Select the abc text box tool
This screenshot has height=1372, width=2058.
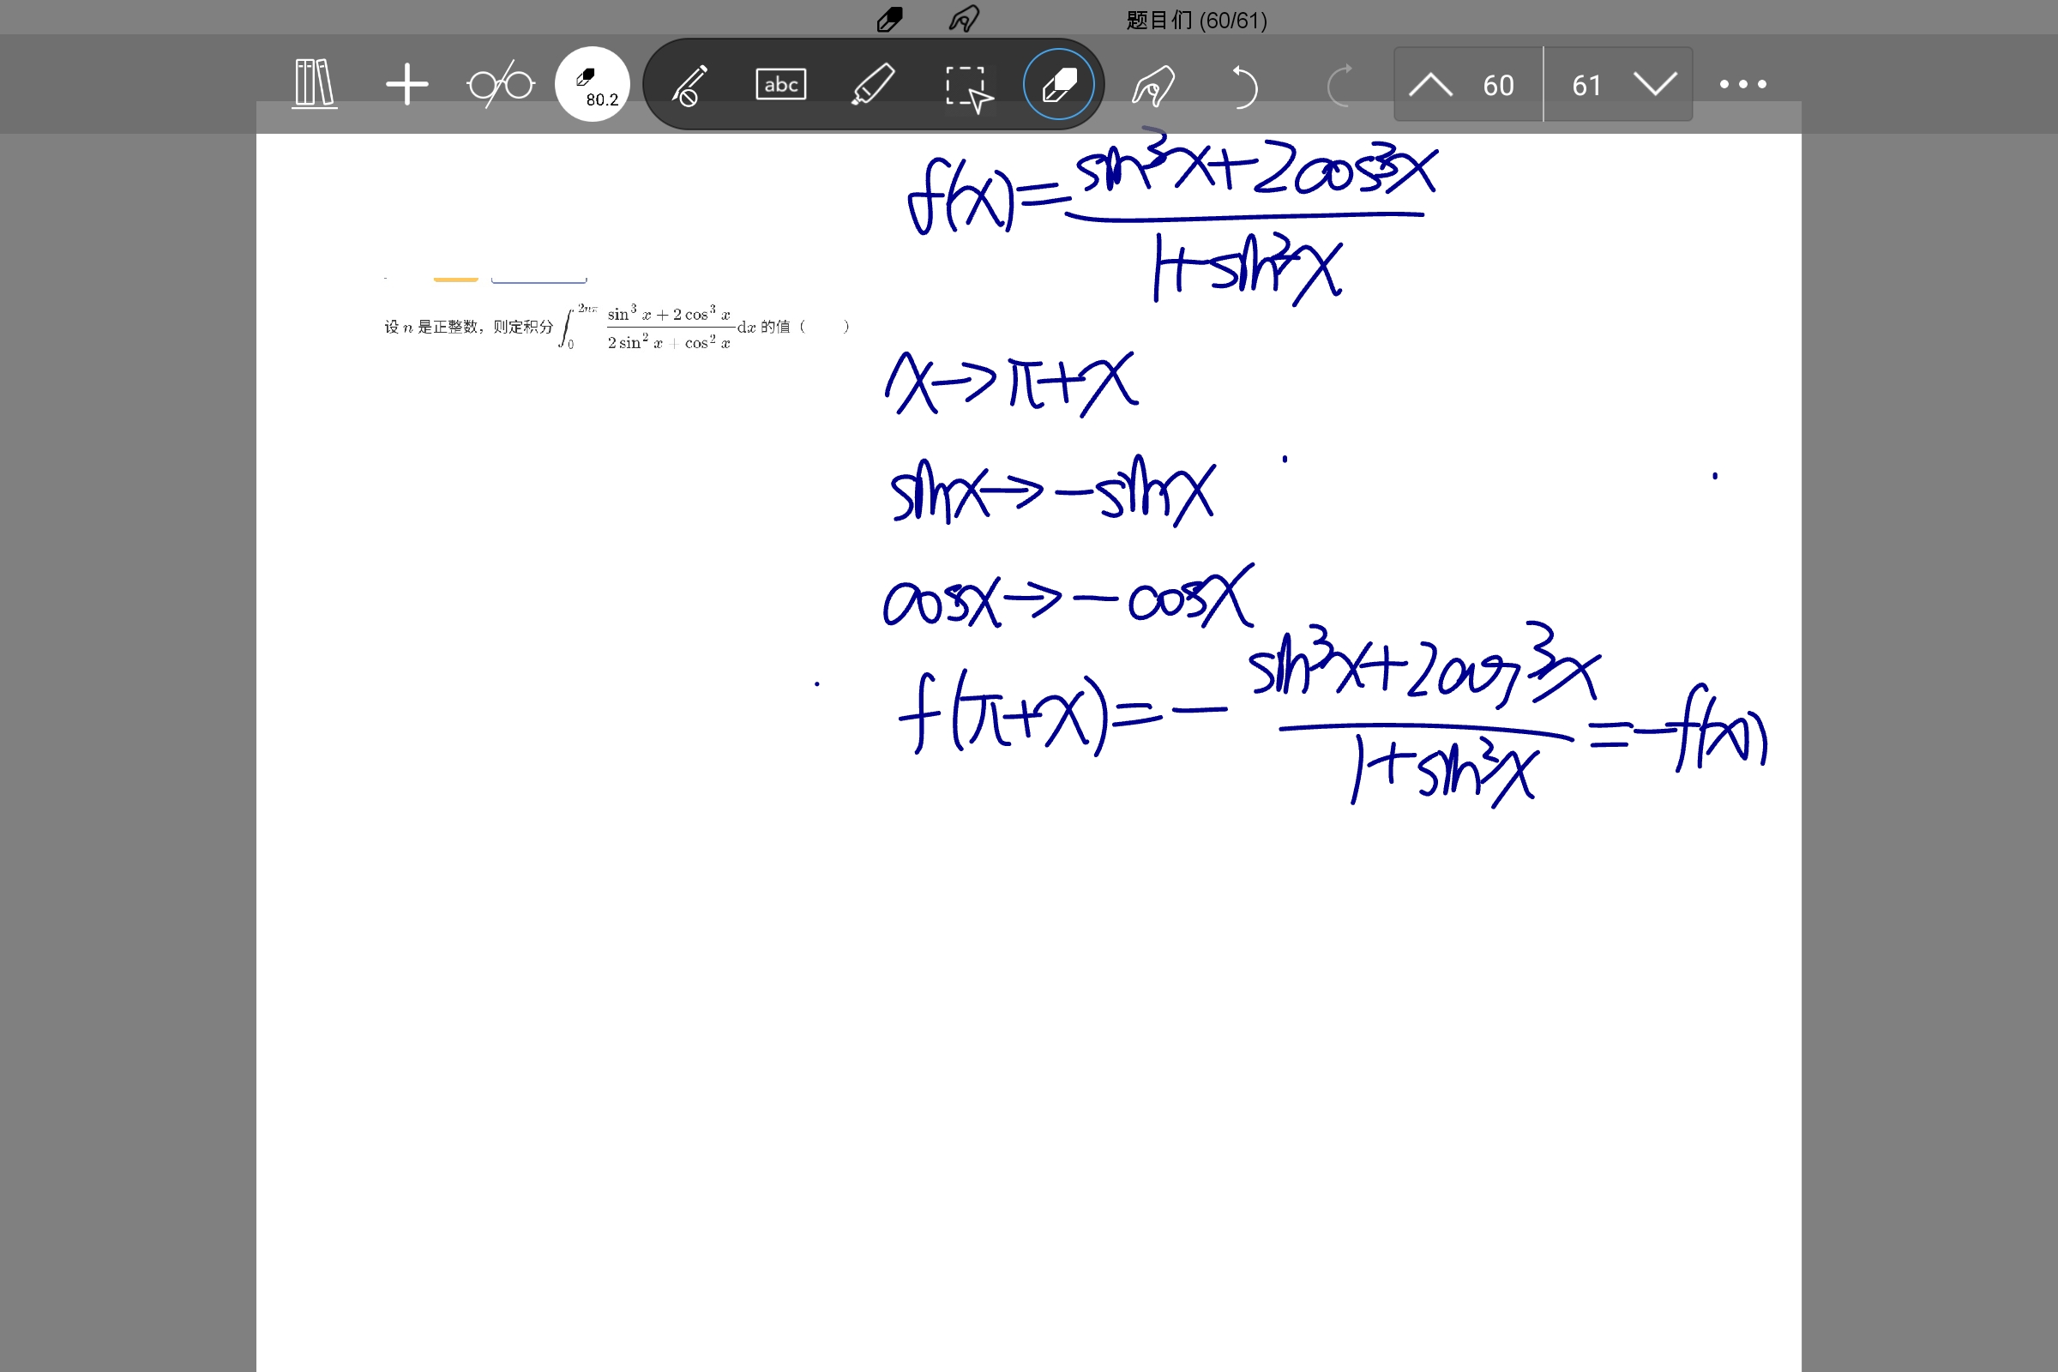click(x=780, y=85)
